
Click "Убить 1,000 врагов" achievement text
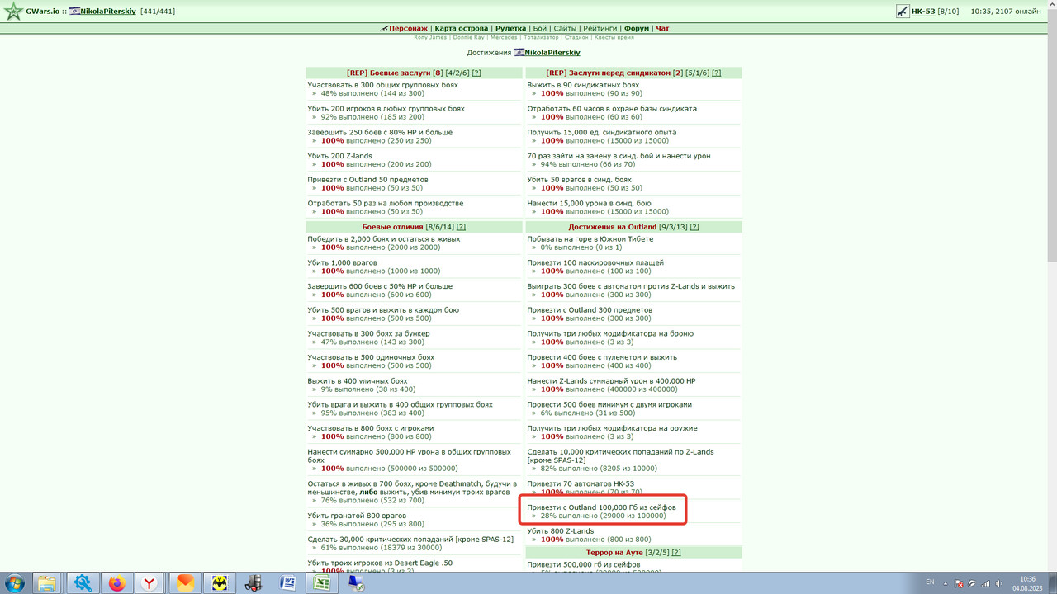coord(343,262)
